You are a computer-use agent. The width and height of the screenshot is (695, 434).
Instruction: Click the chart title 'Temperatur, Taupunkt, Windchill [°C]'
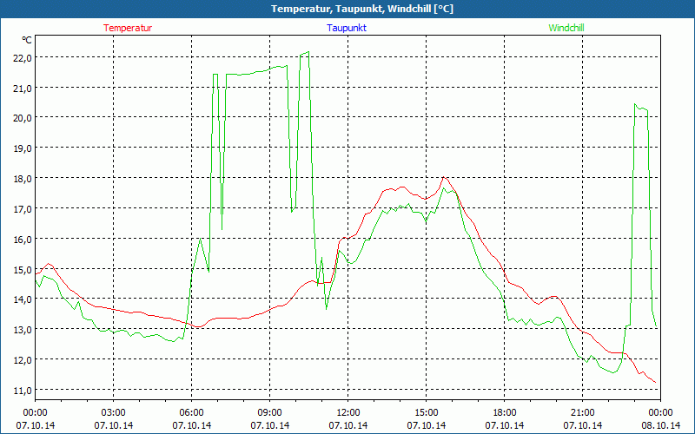coord(362,9)
